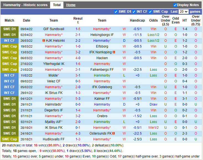Open the Last 20 games dropdown
Screen dimensions: 203x160
tap(183, 12)
